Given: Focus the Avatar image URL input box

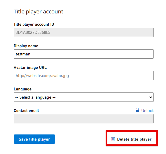Looking at the screenshot, I should point(84,76).
